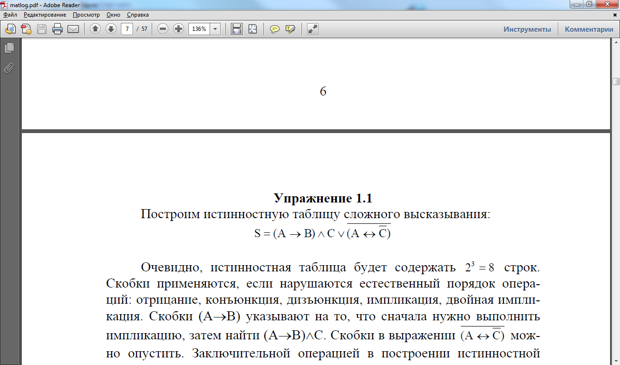Image resolution: width=620 pixels, height=365 pixels.
Task: Click the scrollbar up arrow button
Action: [x=616, y=41]
